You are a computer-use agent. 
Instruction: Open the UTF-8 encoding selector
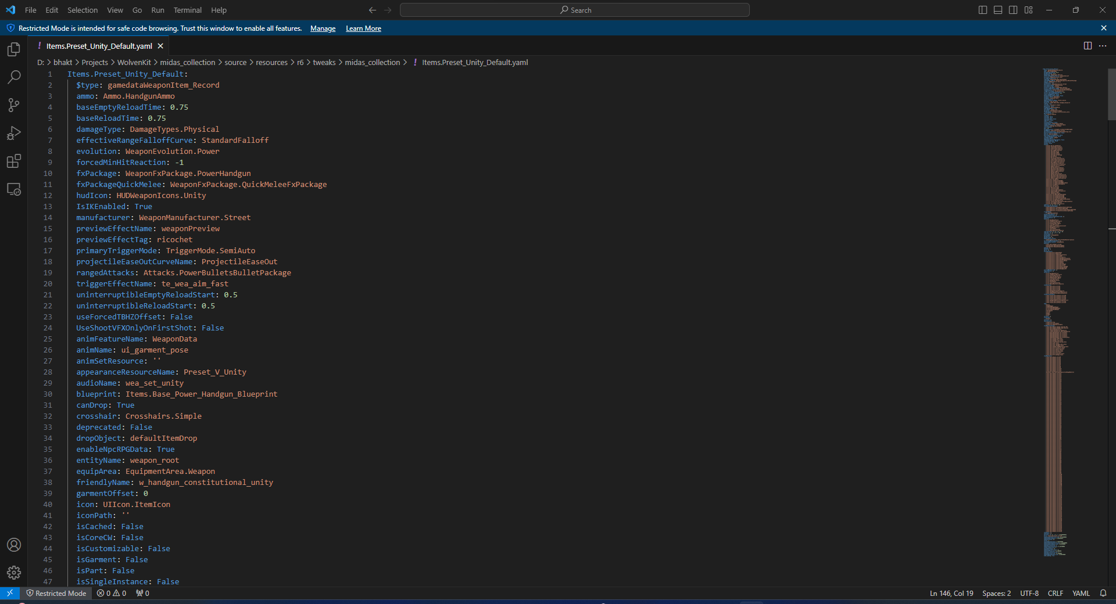[1029, 593]
